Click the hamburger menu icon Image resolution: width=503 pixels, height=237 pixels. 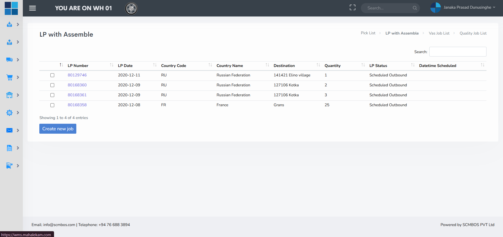(33, 8)
